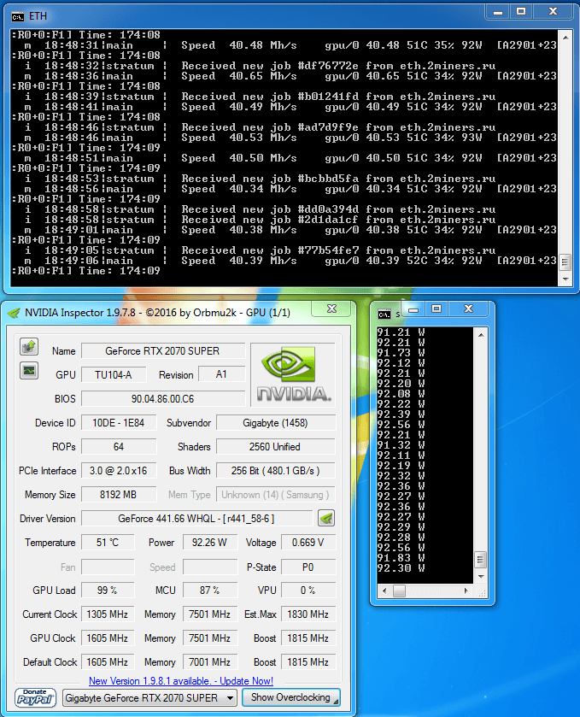This screenshot has height=717, width=580.
Task: Click the power console horizontal scroll right arrow
Action: pos(468,591)
